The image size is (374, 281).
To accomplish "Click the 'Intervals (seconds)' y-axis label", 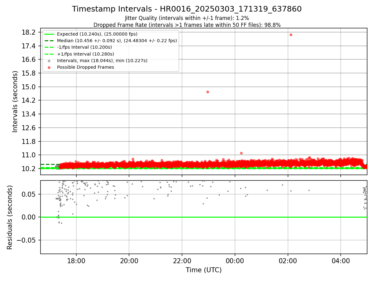I will (15, 101).
